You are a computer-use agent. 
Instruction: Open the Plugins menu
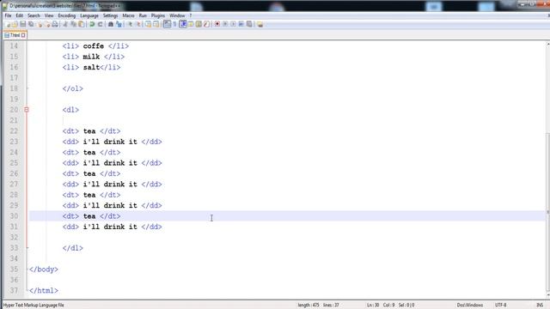[158, 15]
